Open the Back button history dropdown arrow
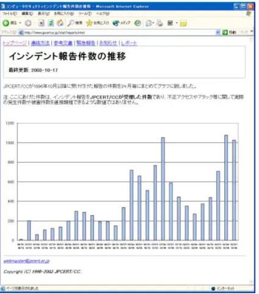Image resolution: width=259 pixels, height=294 pixels. [x=20, y=23]
